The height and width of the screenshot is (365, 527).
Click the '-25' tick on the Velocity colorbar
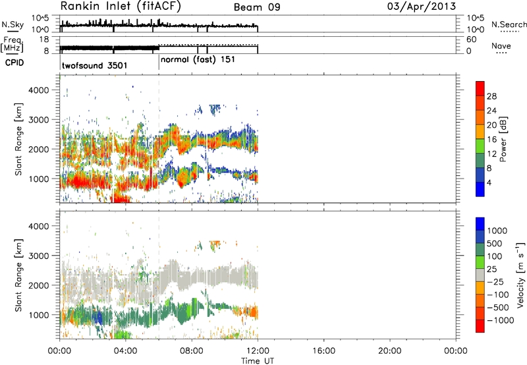click(496, 282)
